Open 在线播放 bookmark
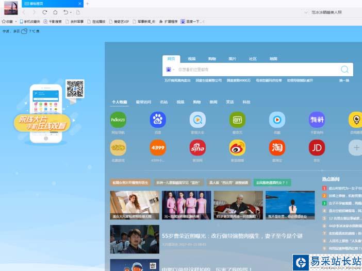 (x=96, y=22)
